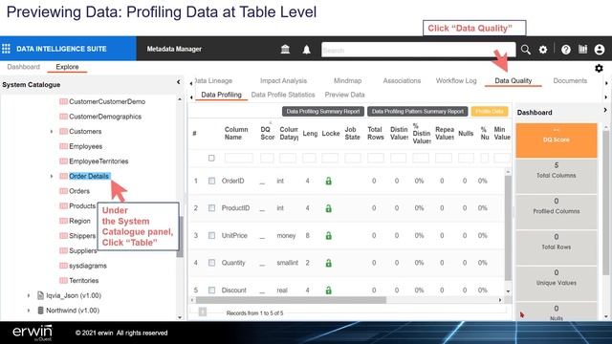Expand the Iqvia_Json (v1.00) node
The height and width of the screenshot is (344, 612).
tap(29, 295)
